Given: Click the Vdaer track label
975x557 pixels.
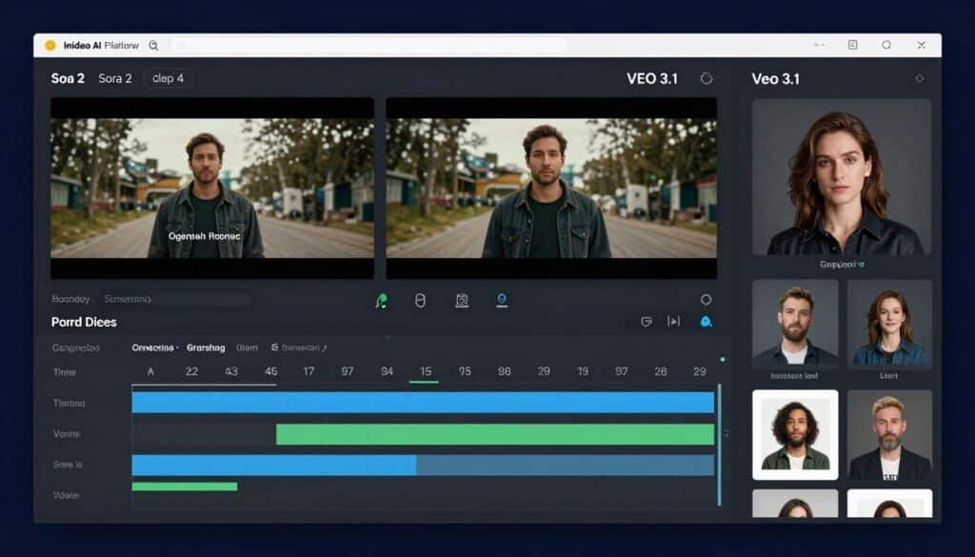Looking at the screenshot, I should point(66,495).
